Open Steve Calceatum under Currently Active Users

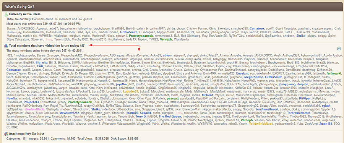click(17, 39)
